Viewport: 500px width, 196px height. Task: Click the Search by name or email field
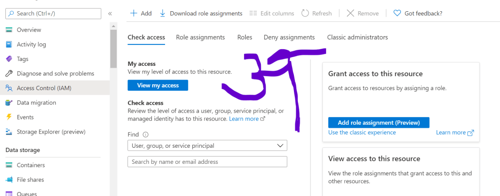pos(207,162)
